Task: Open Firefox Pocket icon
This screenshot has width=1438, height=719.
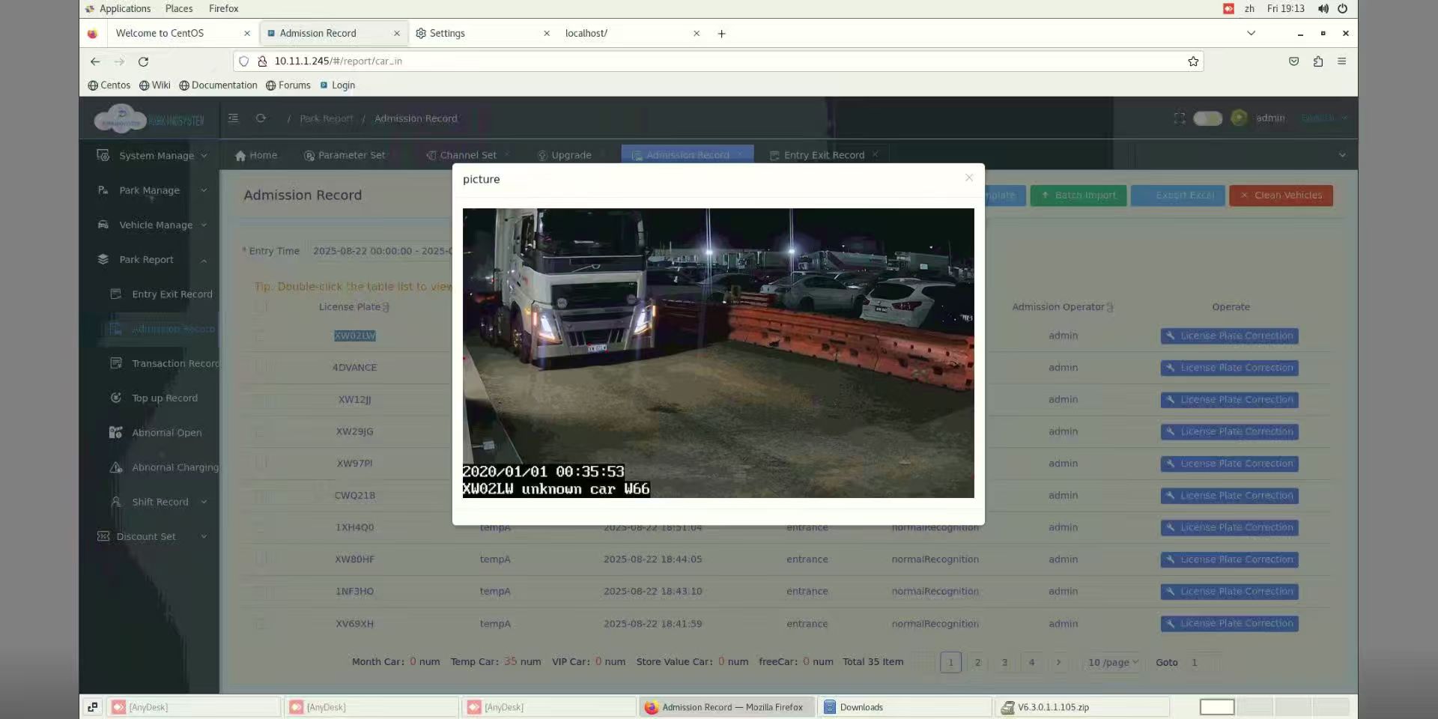Action: click(1293, 61)
